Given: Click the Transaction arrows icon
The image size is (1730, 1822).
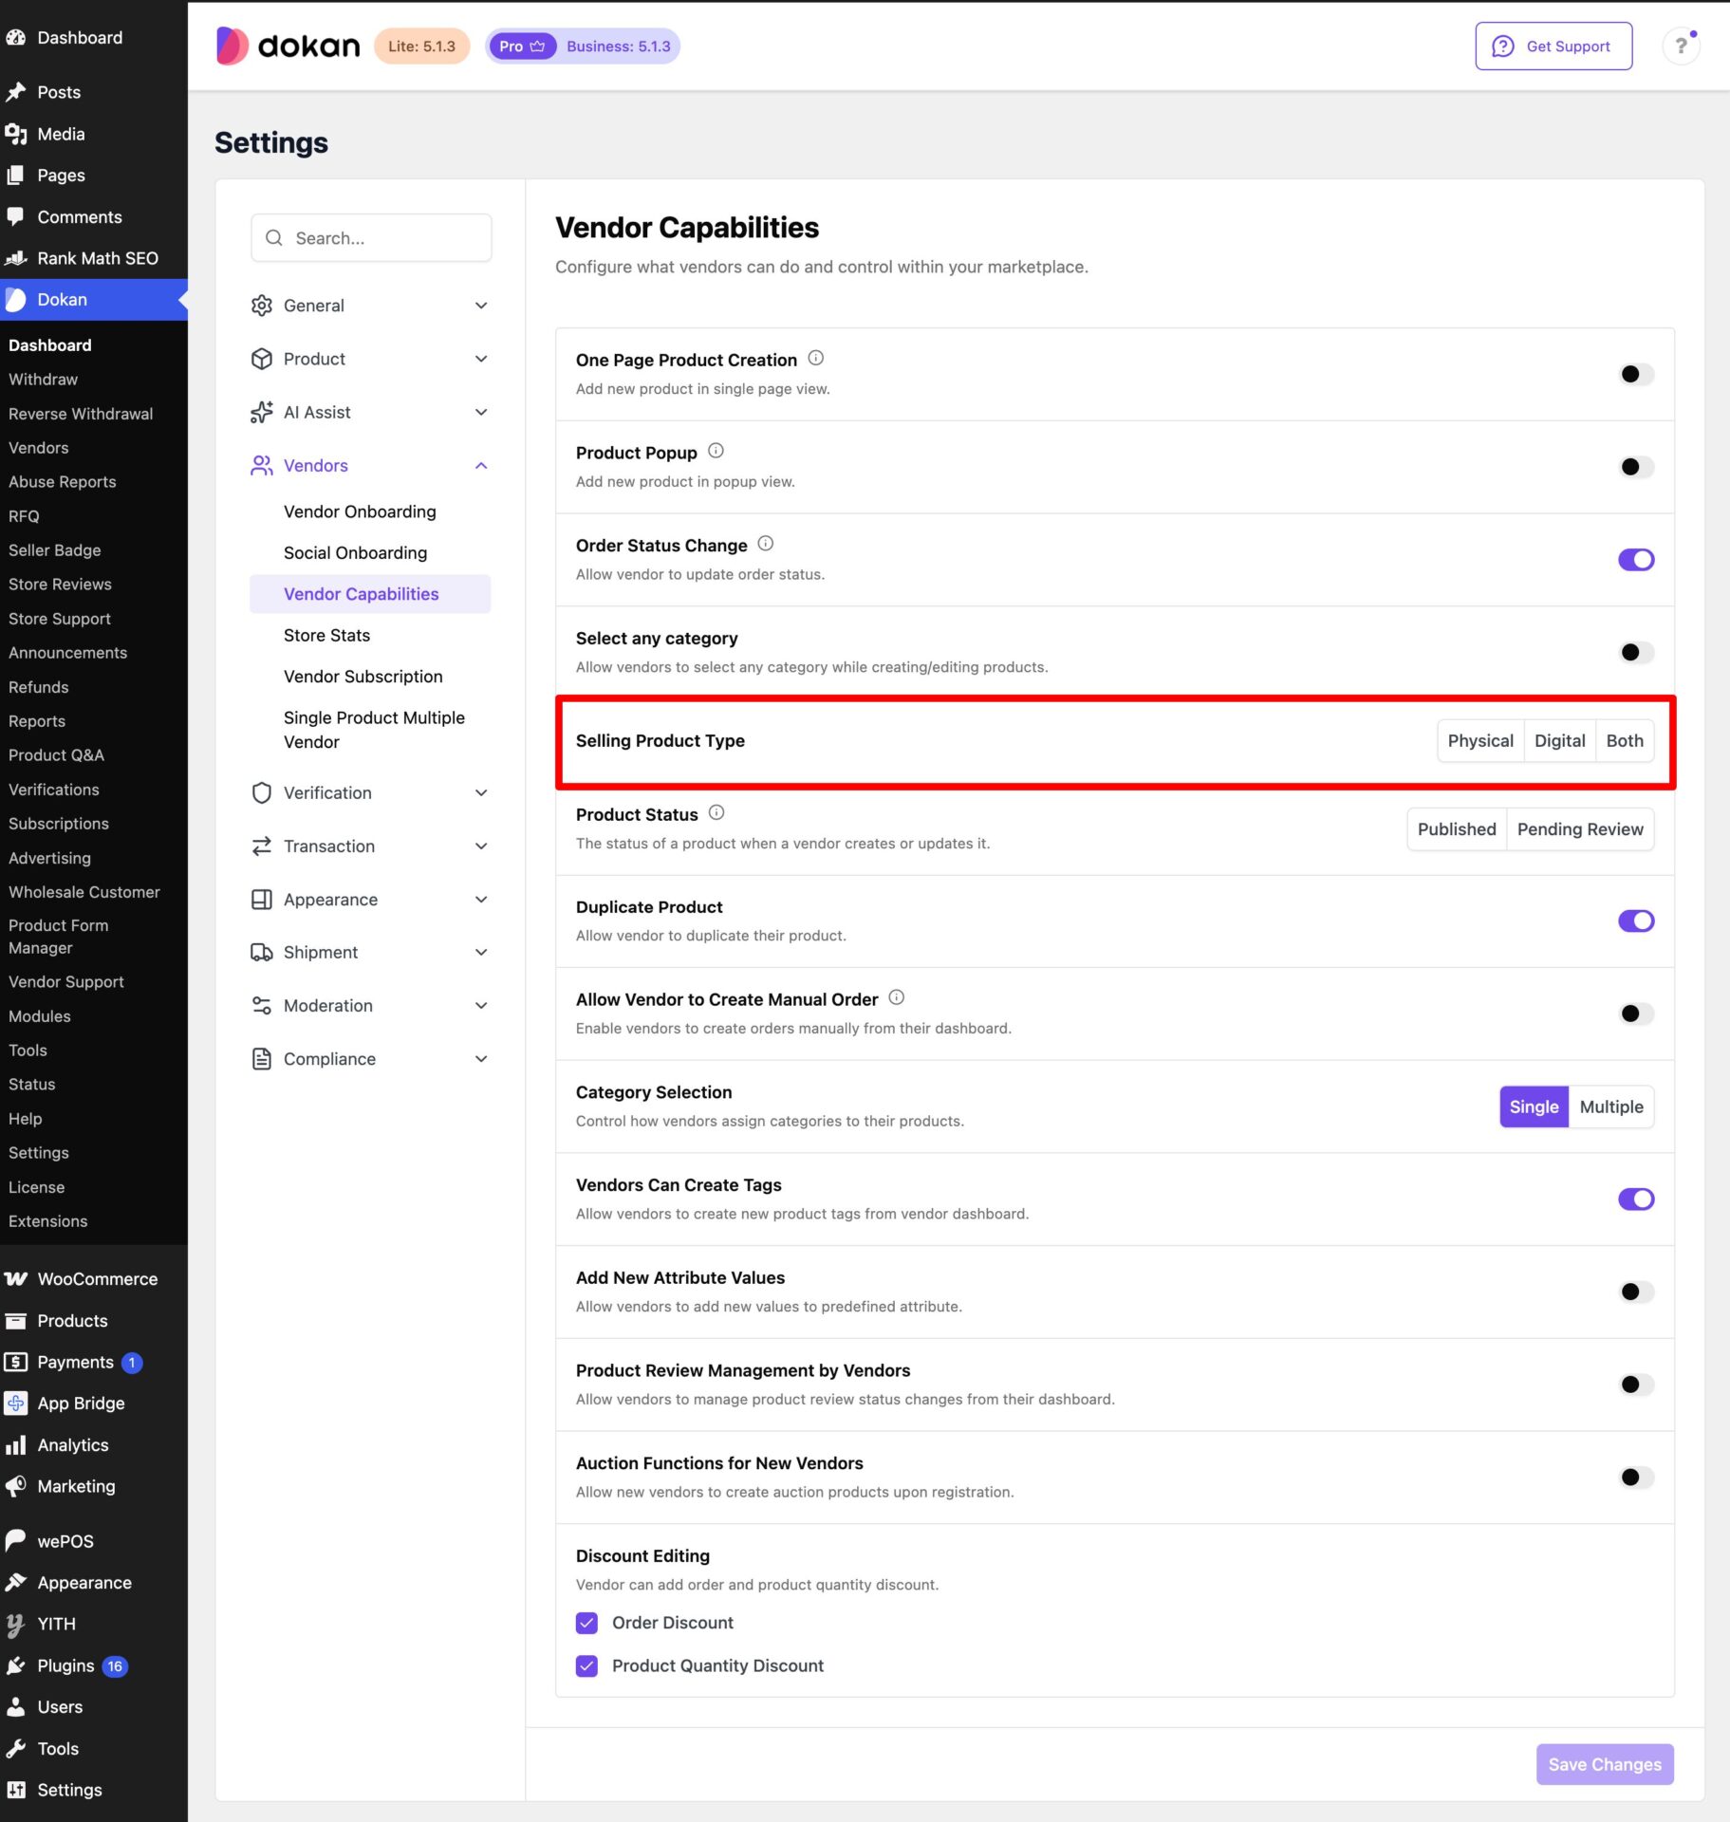Looking at the screenshot, I should point(262,846).
